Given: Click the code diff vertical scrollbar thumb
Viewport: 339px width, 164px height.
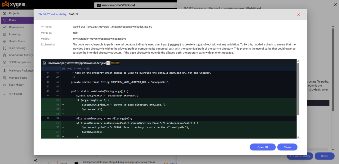Looking at the screenshot, I should point(298,89).
